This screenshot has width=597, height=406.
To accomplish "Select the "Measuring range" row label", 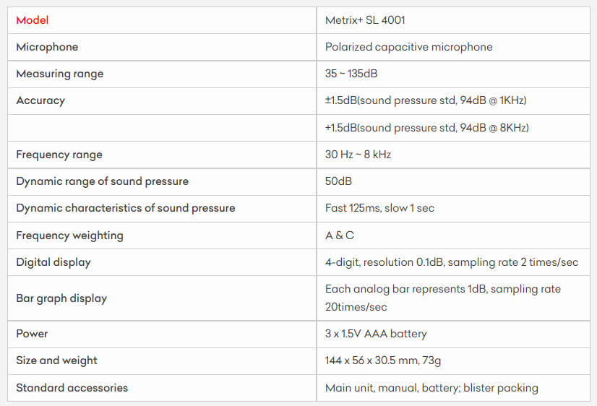I will (59, 74).
